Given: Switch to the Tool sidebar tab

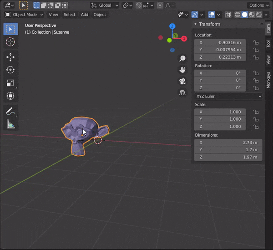Looking at the screenshot, I should 268,44.
